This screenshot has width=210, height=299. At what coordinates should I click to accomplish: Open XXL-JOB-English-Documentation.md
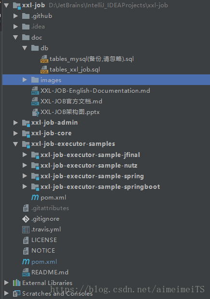(x=95, y=91)
